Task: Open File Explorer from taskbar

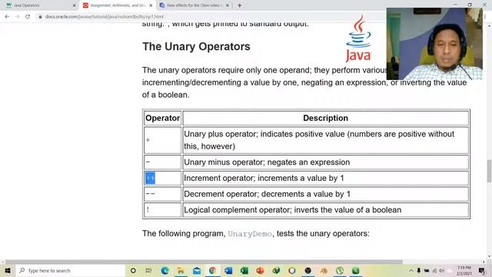Action: coord(181,270)
